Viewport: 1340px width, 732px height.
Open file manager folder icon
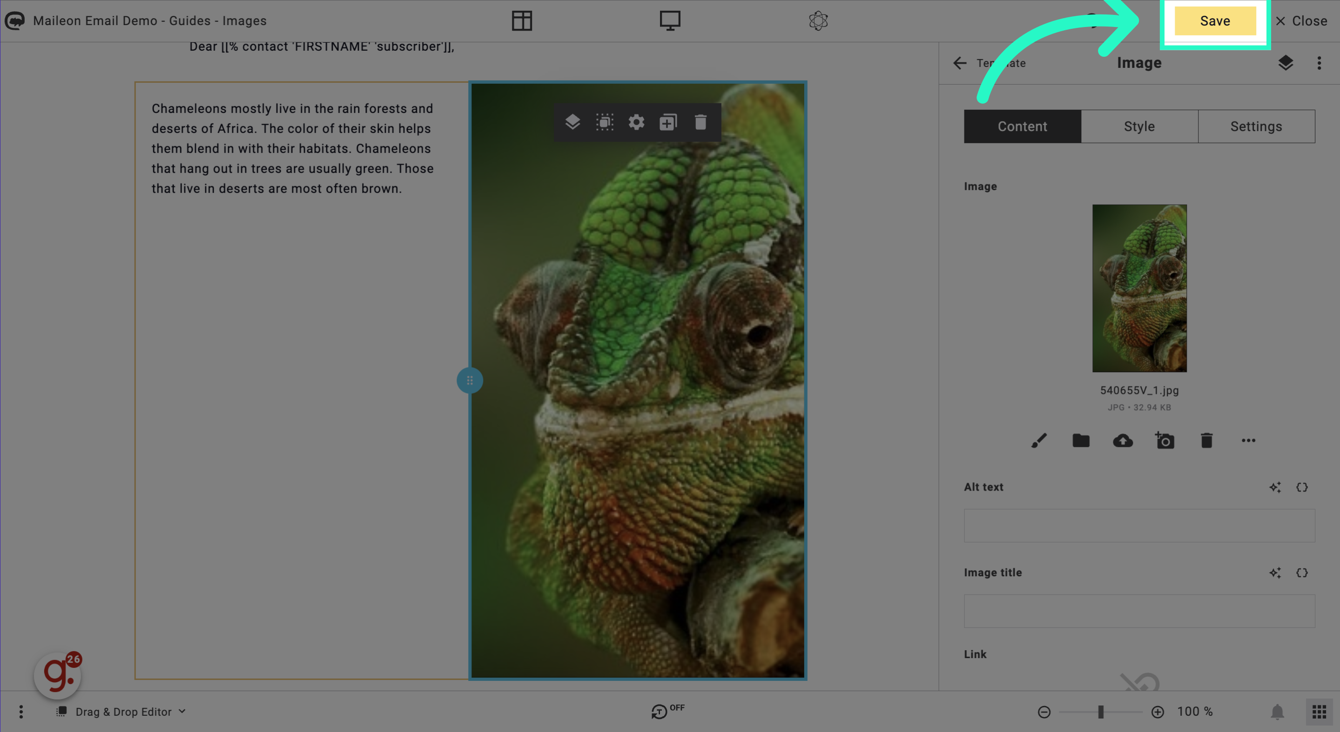click(x=1081, y=441)
